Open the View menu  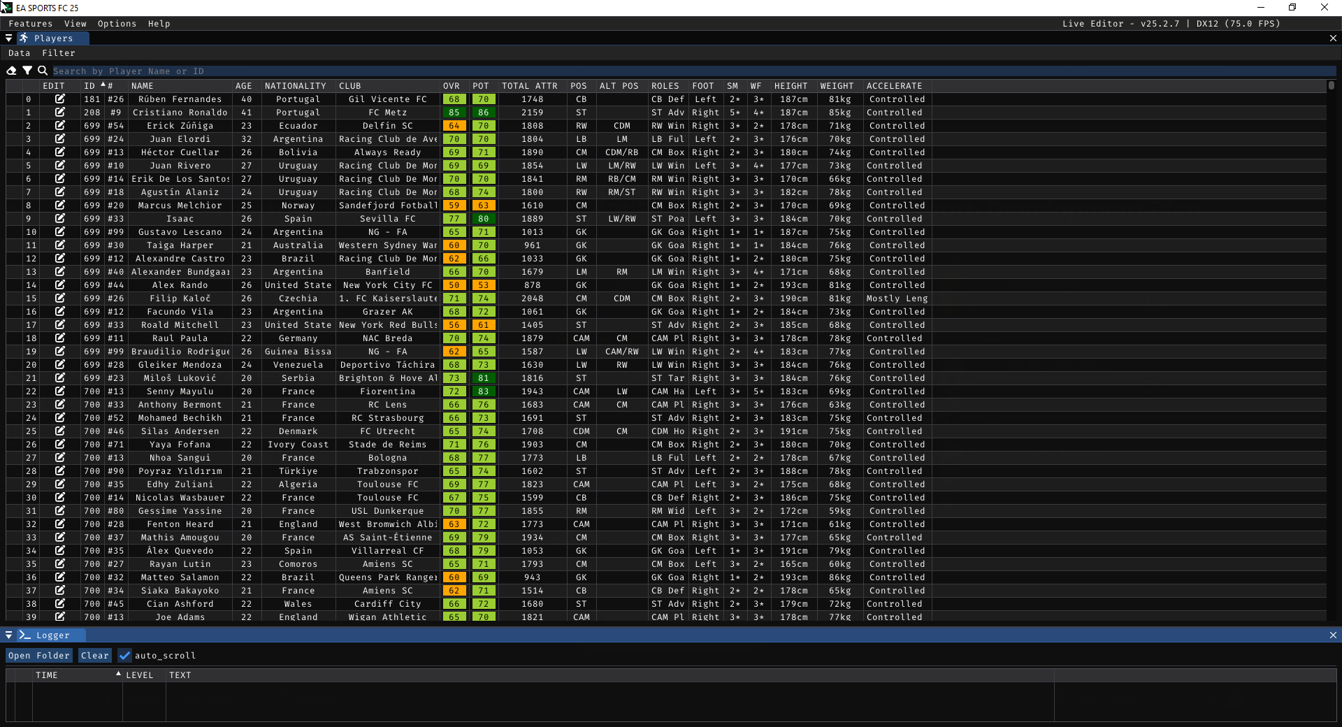75,24
